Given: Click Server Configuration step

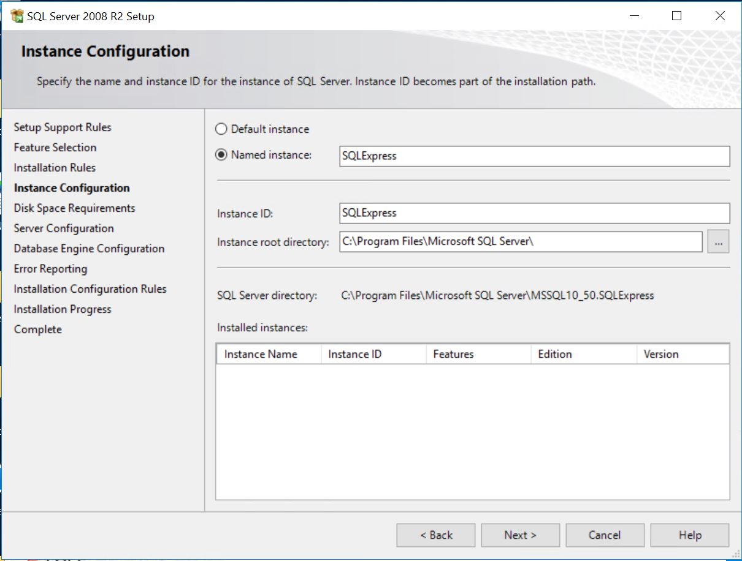Looking at the screenshot, I should (64, 228).
